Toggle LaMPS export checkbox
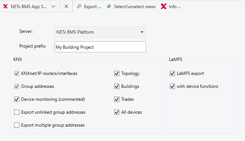The width and height of the screenshot is (245, 141). coord(172,73)
